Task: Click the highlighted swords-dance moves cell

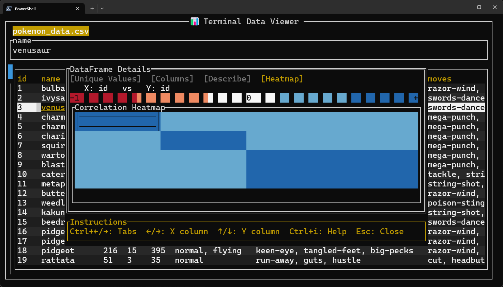Action: point(456,107)
